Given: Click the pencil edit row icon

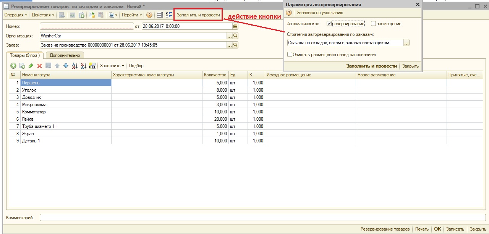Looking at the screenshot, I should pos(31,66).
